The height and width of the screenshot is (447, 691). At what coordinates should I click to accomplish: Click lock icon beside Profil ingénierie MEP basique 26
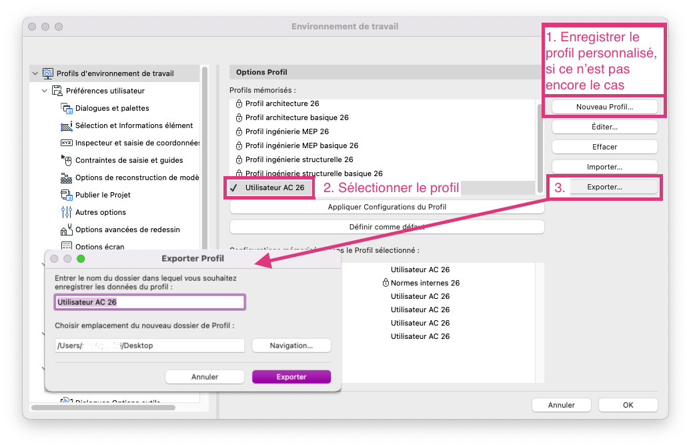click(x=239, y=146)
